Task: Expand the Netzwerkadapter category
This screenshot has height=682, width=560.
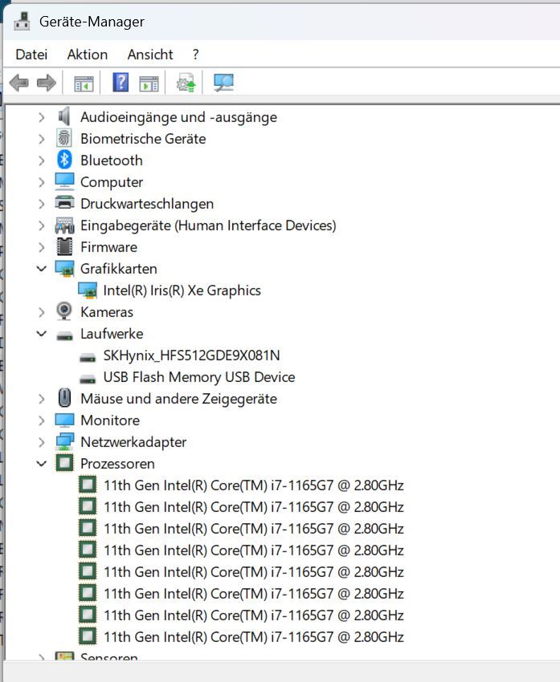Action: (x=42, y=442)
